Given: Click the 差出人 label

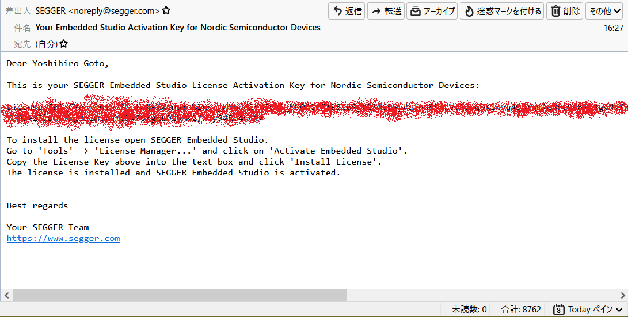Looking at the screenshot, I should point(18,11).
